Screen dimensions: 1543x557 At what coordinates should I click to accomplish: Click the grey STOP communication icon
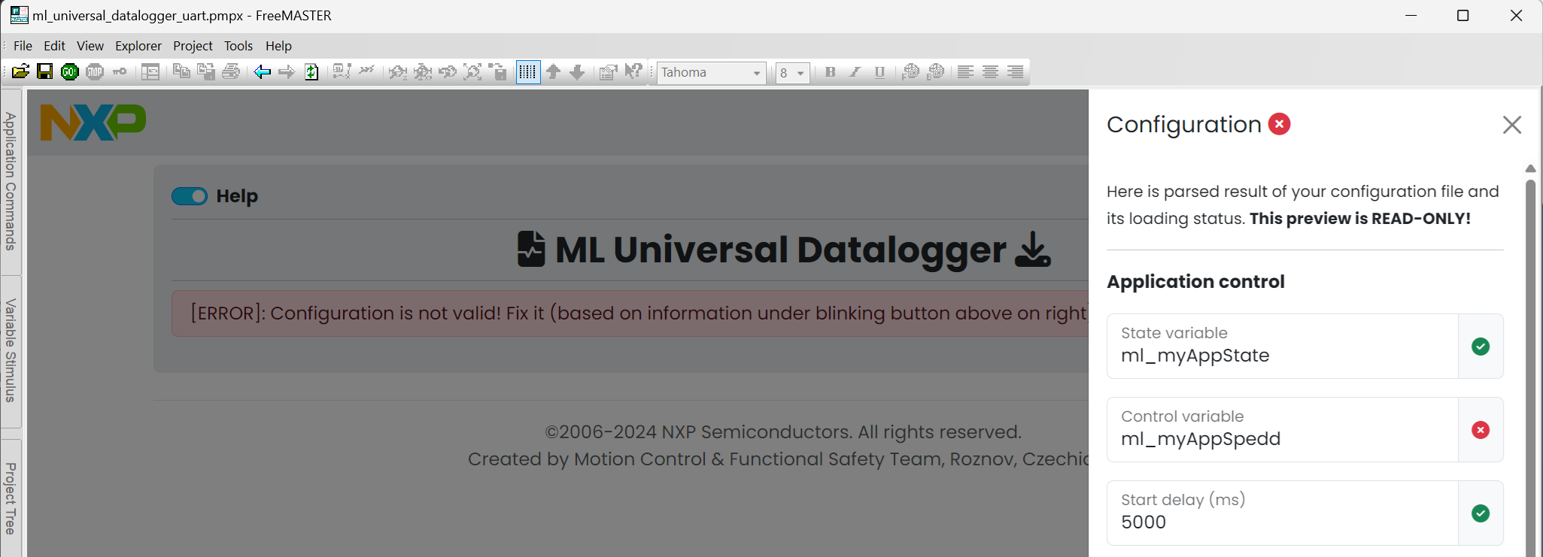pos(95,72)
